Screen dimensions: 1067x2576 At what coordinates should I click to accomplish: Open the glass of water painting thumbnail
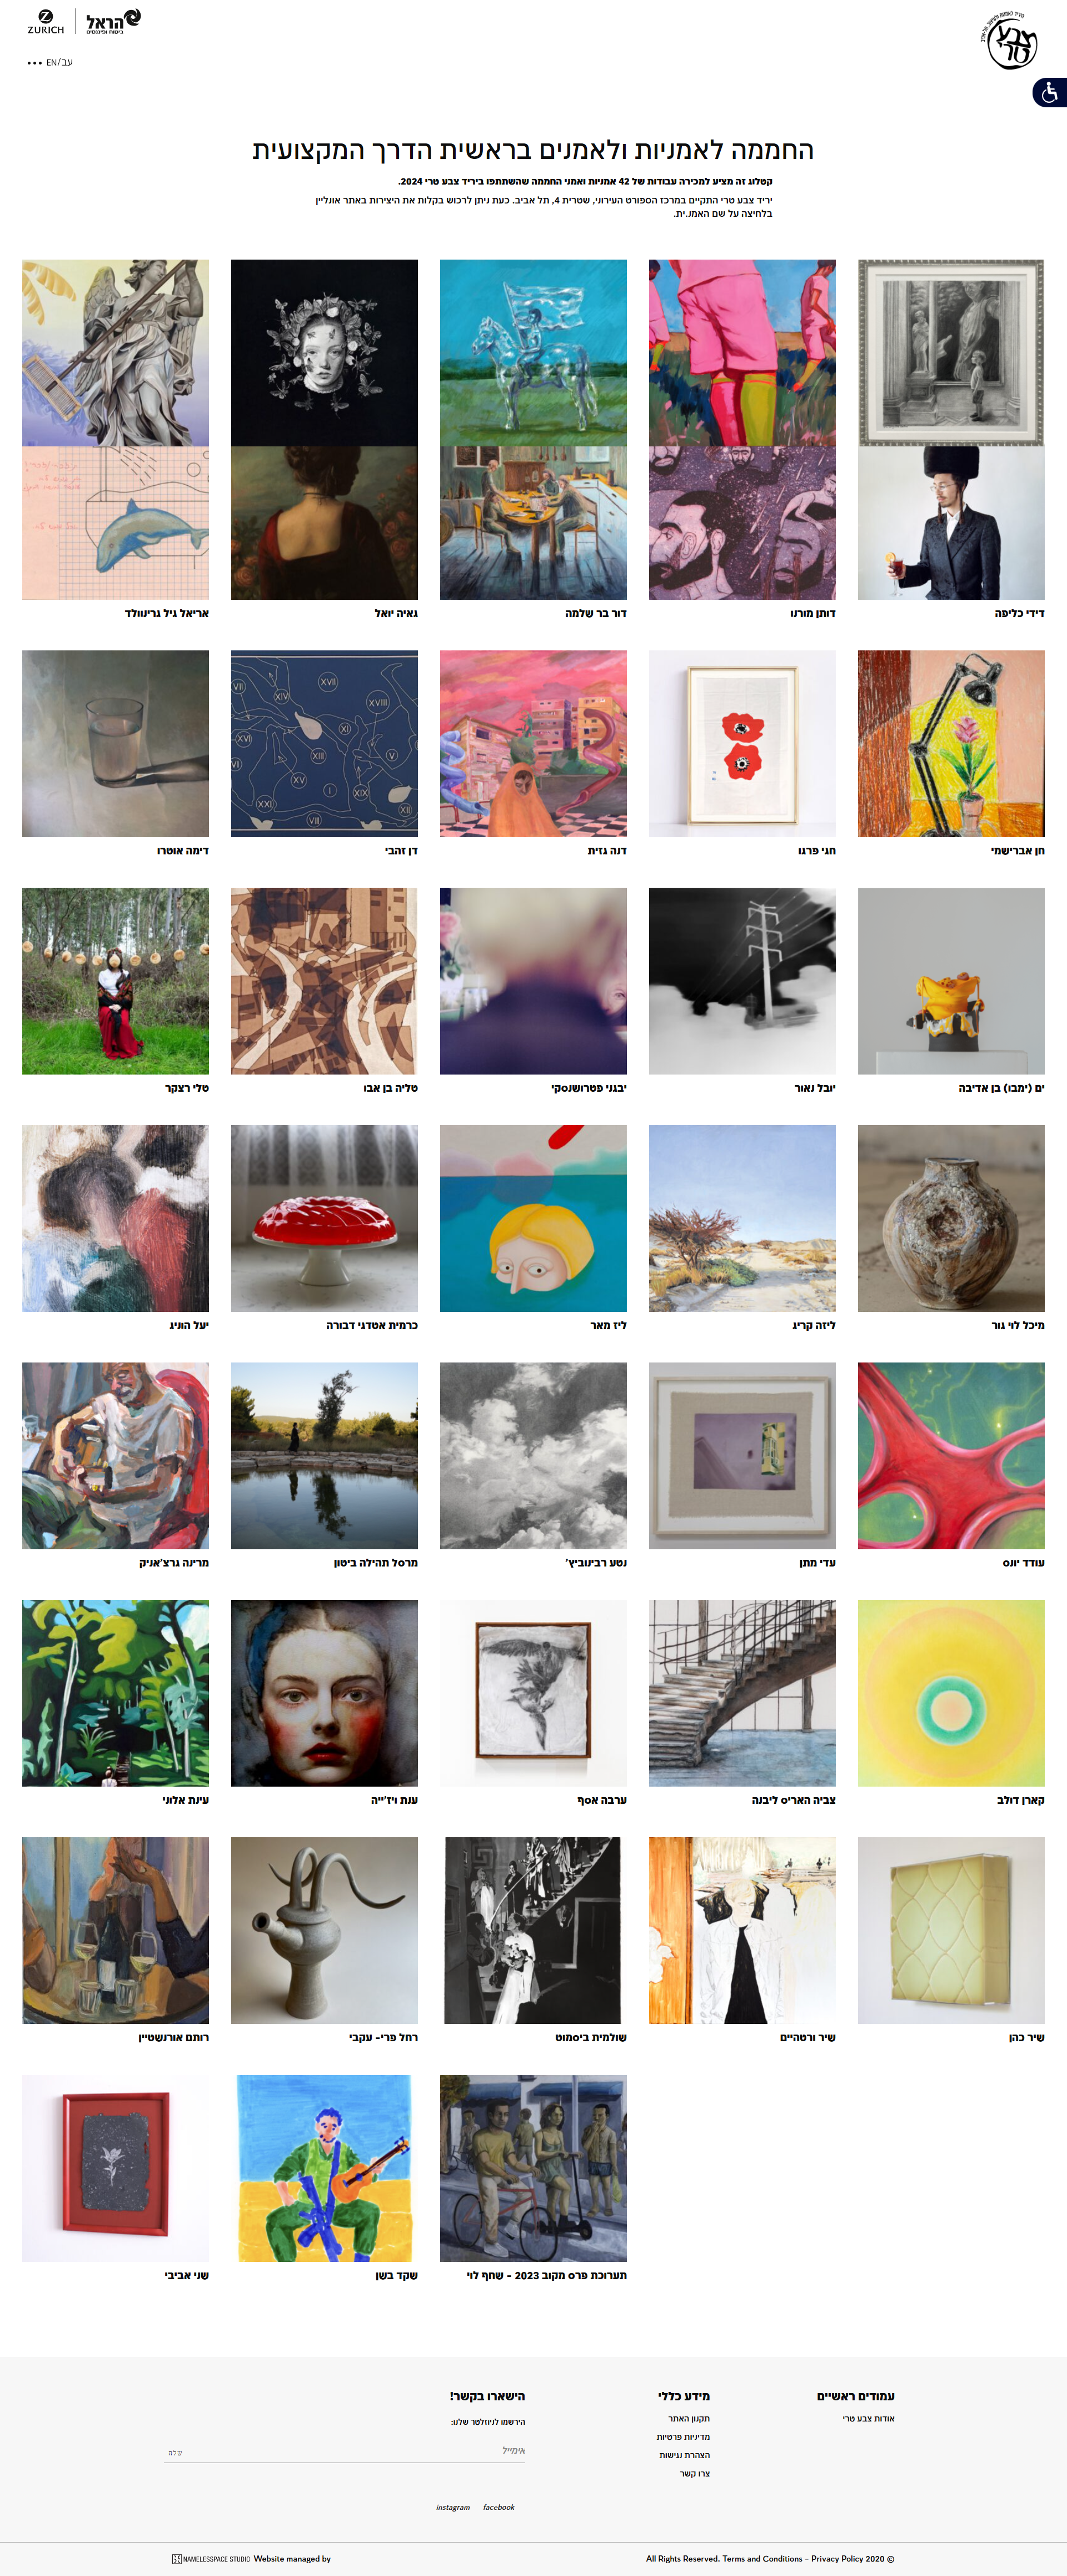[x=115, y=743]
